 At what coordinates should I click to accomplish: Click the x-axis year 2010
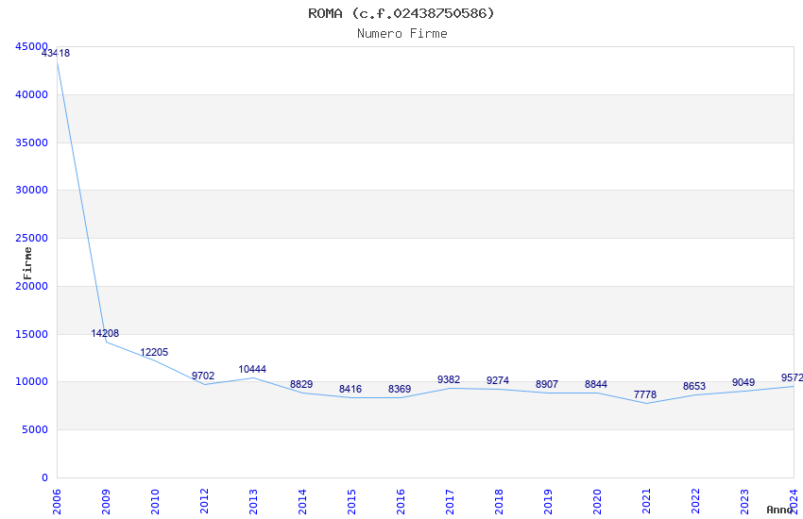(x=155, y=502)
